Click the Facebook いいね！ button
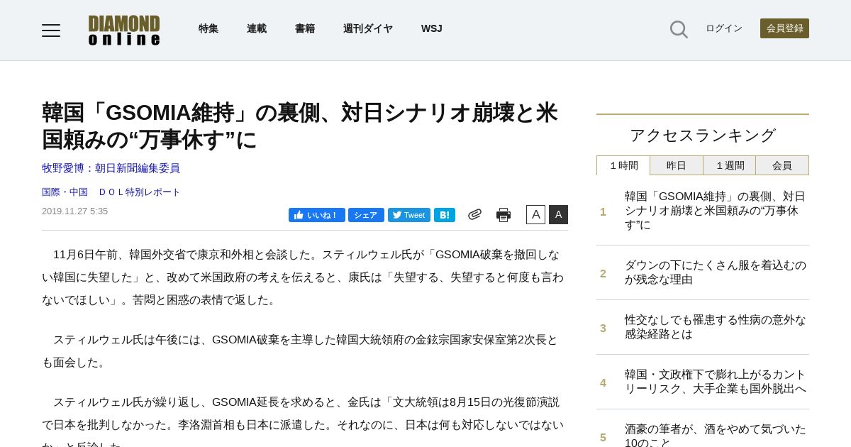851x447 pixels. coord(317,215)
